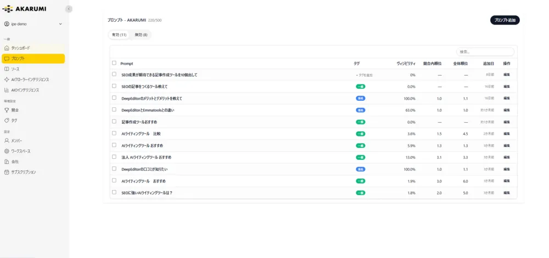
Task: Click 編集 for SEOの記事をつくるツール教えて
Action: point(507,87)
